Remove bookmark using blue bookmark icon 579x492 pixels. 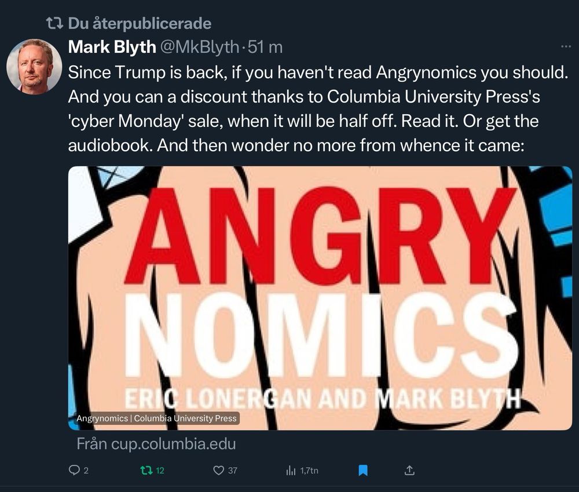pos(363,470)
